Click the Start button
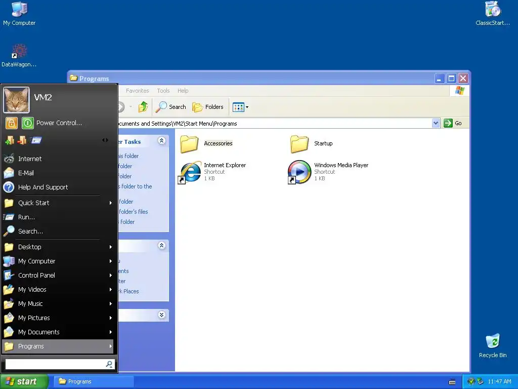This screenshot has width=518, height=389. tap(24, 382)
